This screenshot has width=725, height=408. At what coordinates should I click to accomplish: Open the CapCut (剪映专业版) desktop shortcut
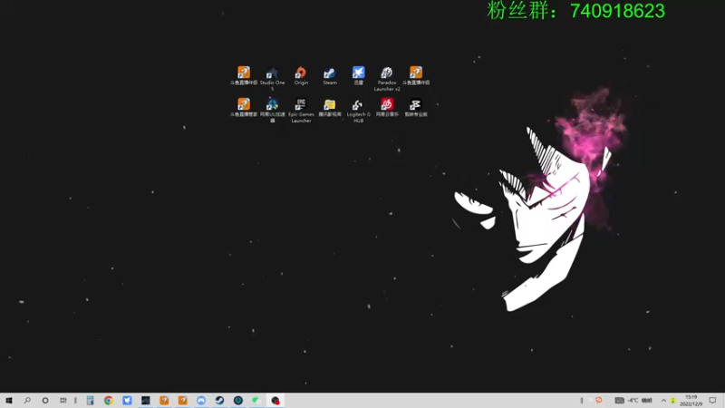pyautogui.click(x=416, y=107)
